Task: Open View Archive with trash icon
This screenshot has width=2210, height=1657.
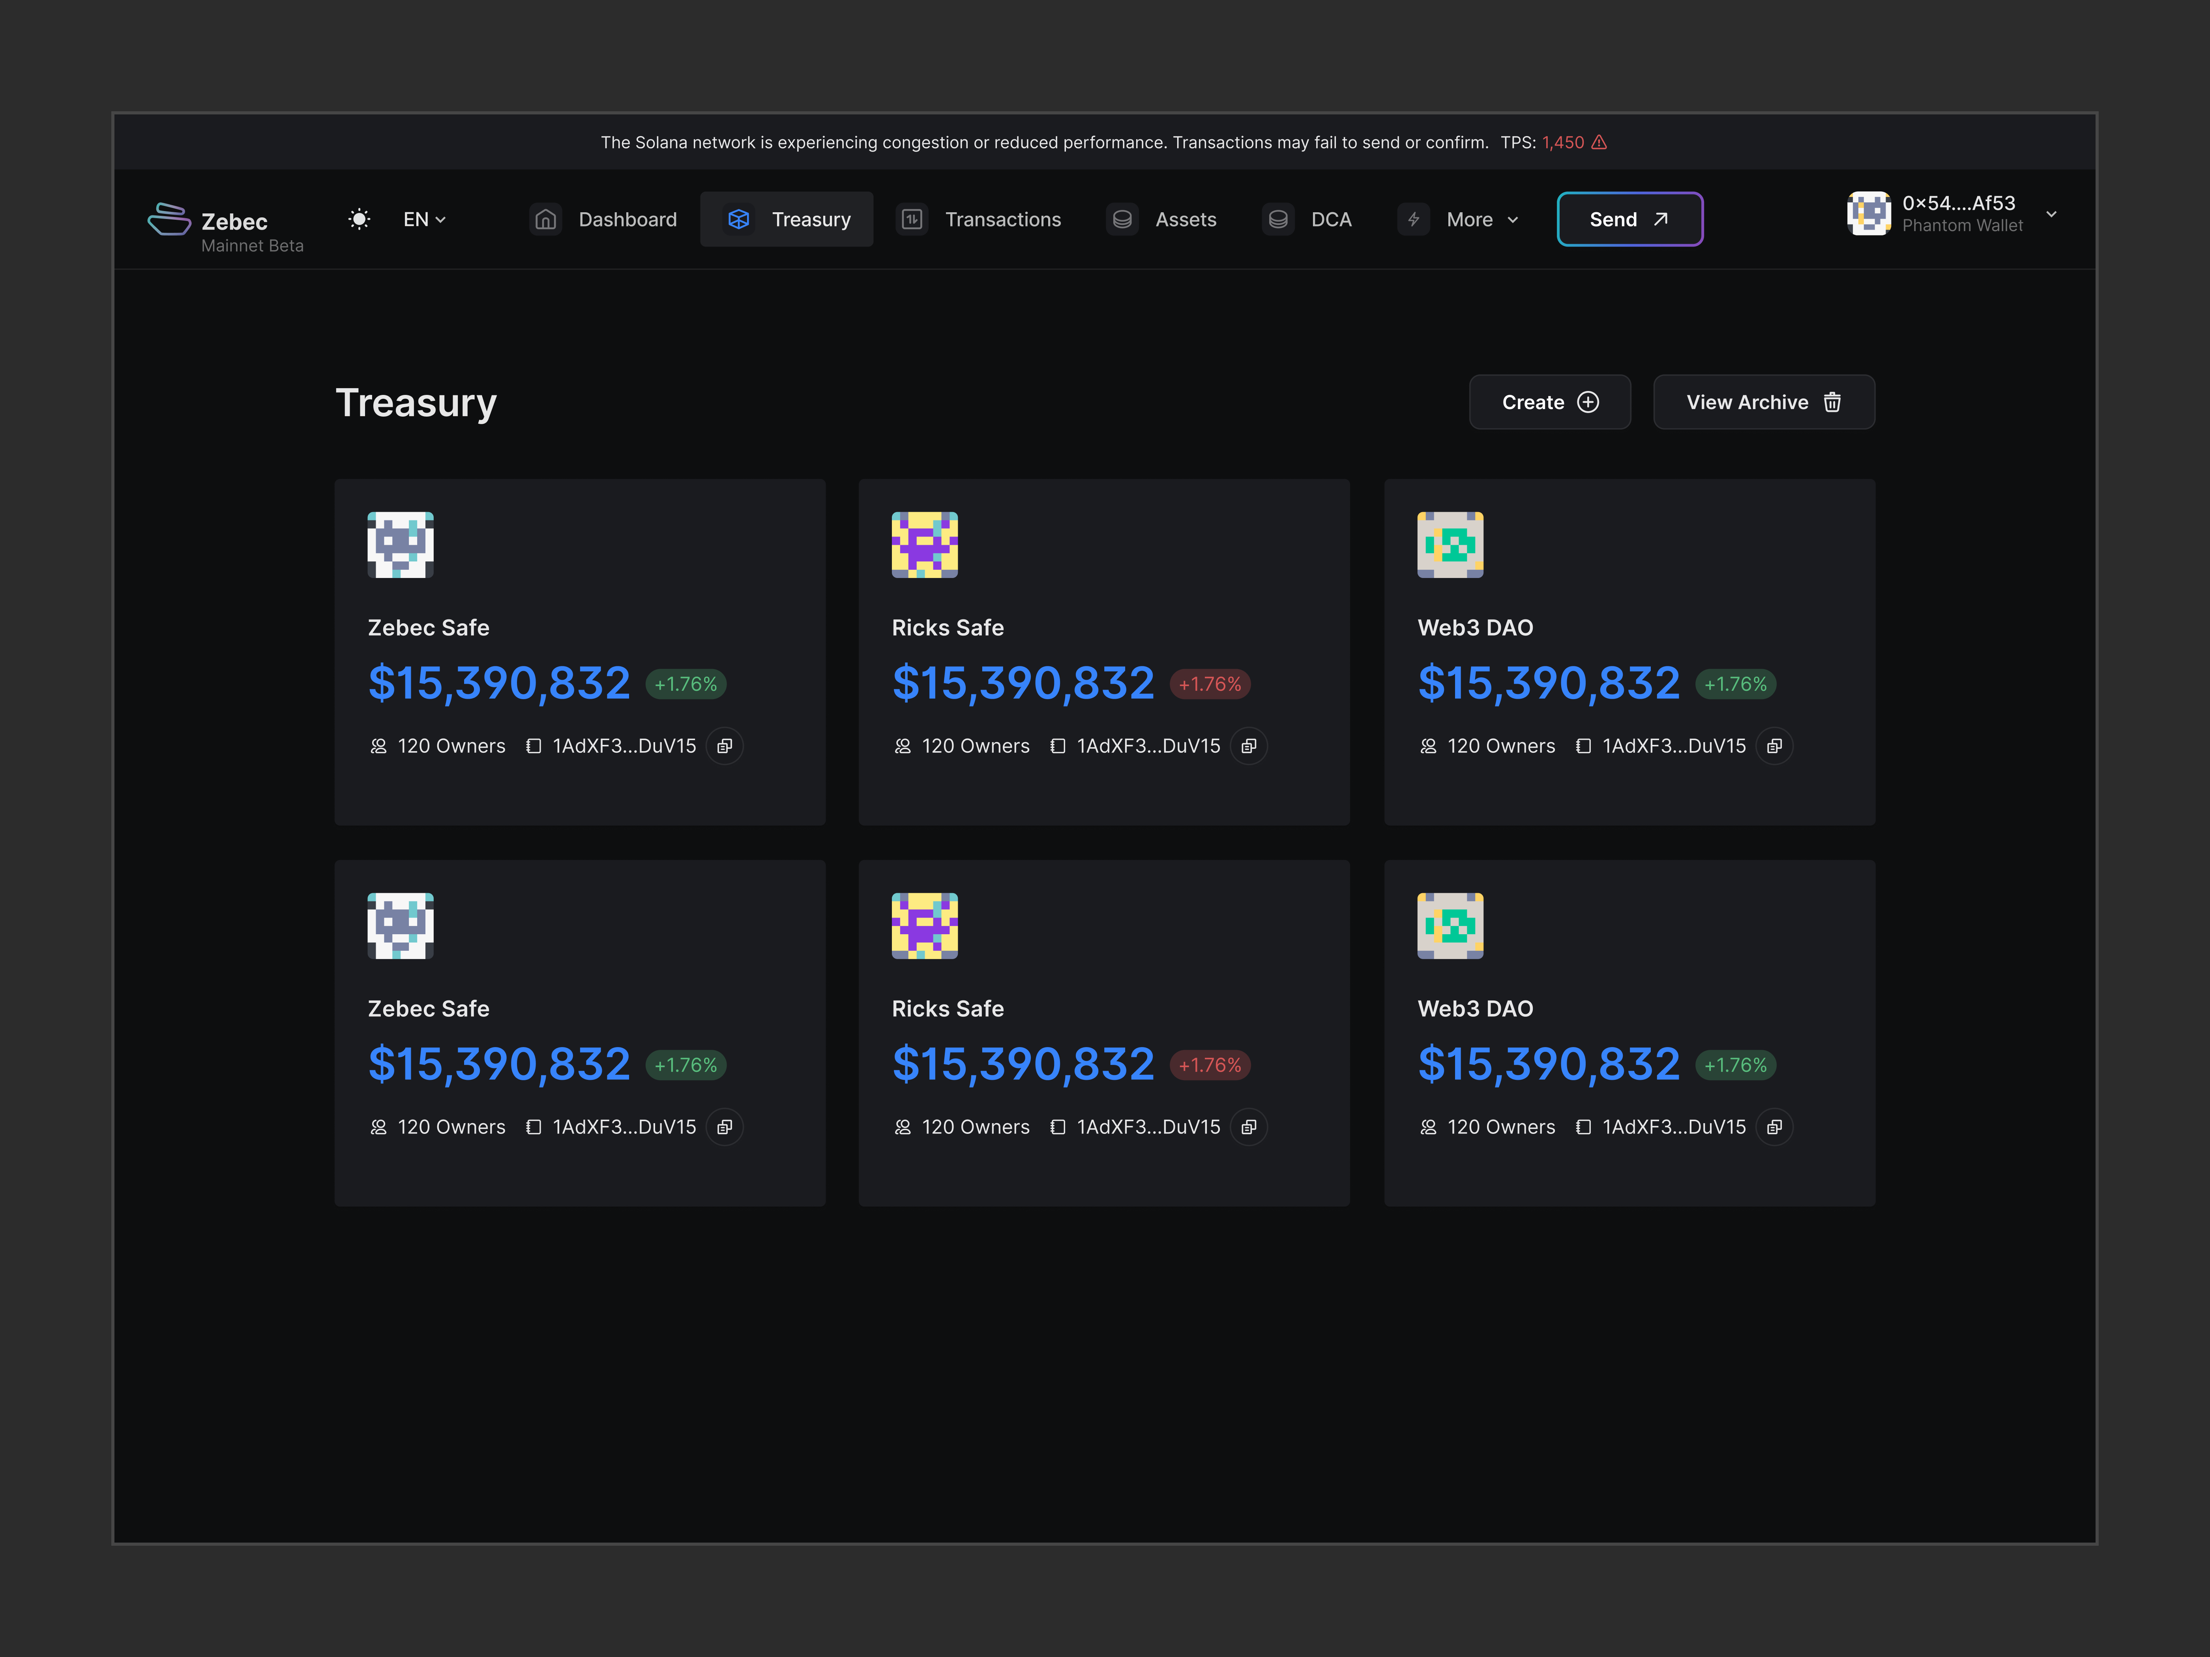Action: click(x=1762, y=402)
